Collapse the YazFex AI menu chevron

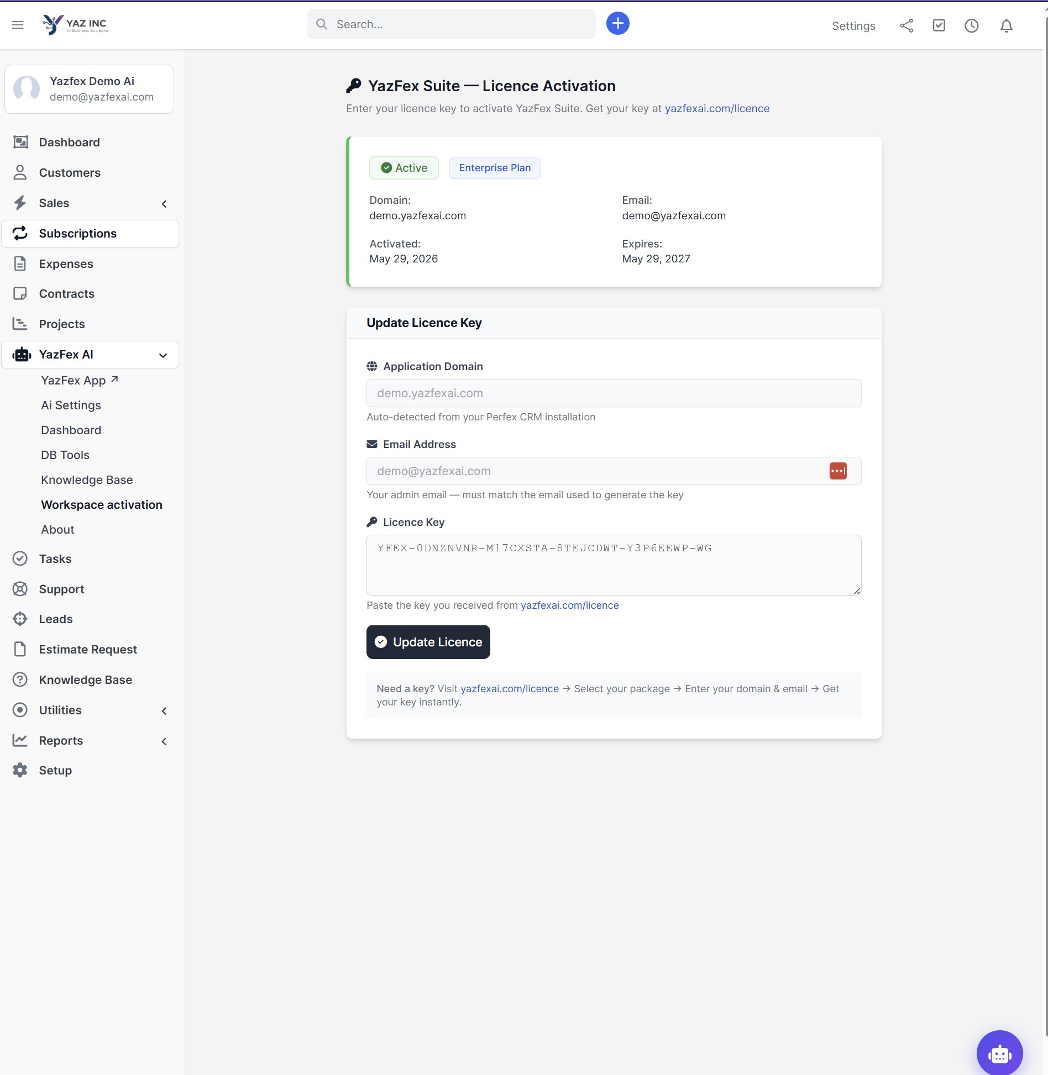[163, 355]
